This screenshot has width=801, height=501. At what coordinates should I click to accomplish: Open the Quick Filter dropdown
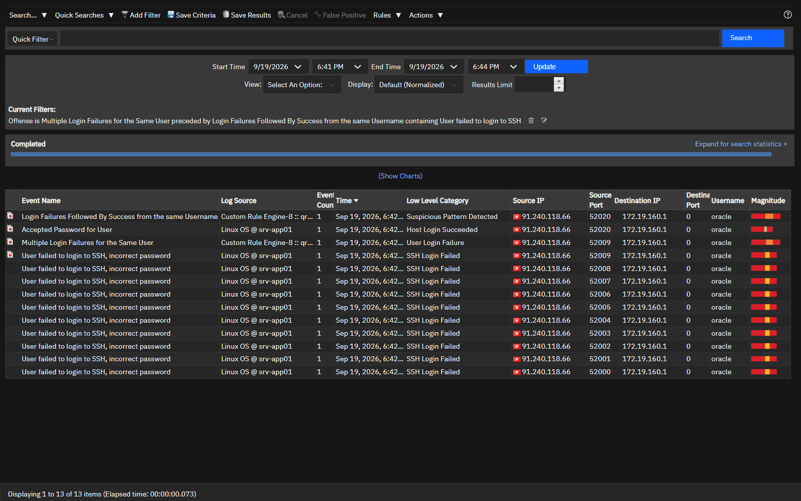[33, 39]
